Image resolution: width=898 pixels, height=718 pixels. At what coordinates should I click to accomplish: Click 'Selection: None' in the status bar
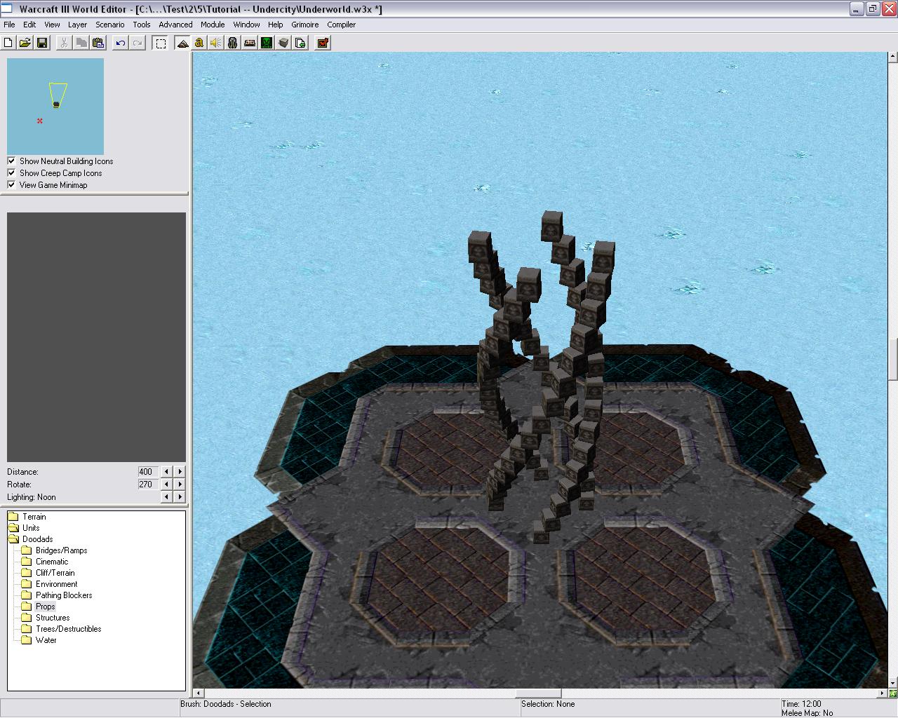click(548, 704)
